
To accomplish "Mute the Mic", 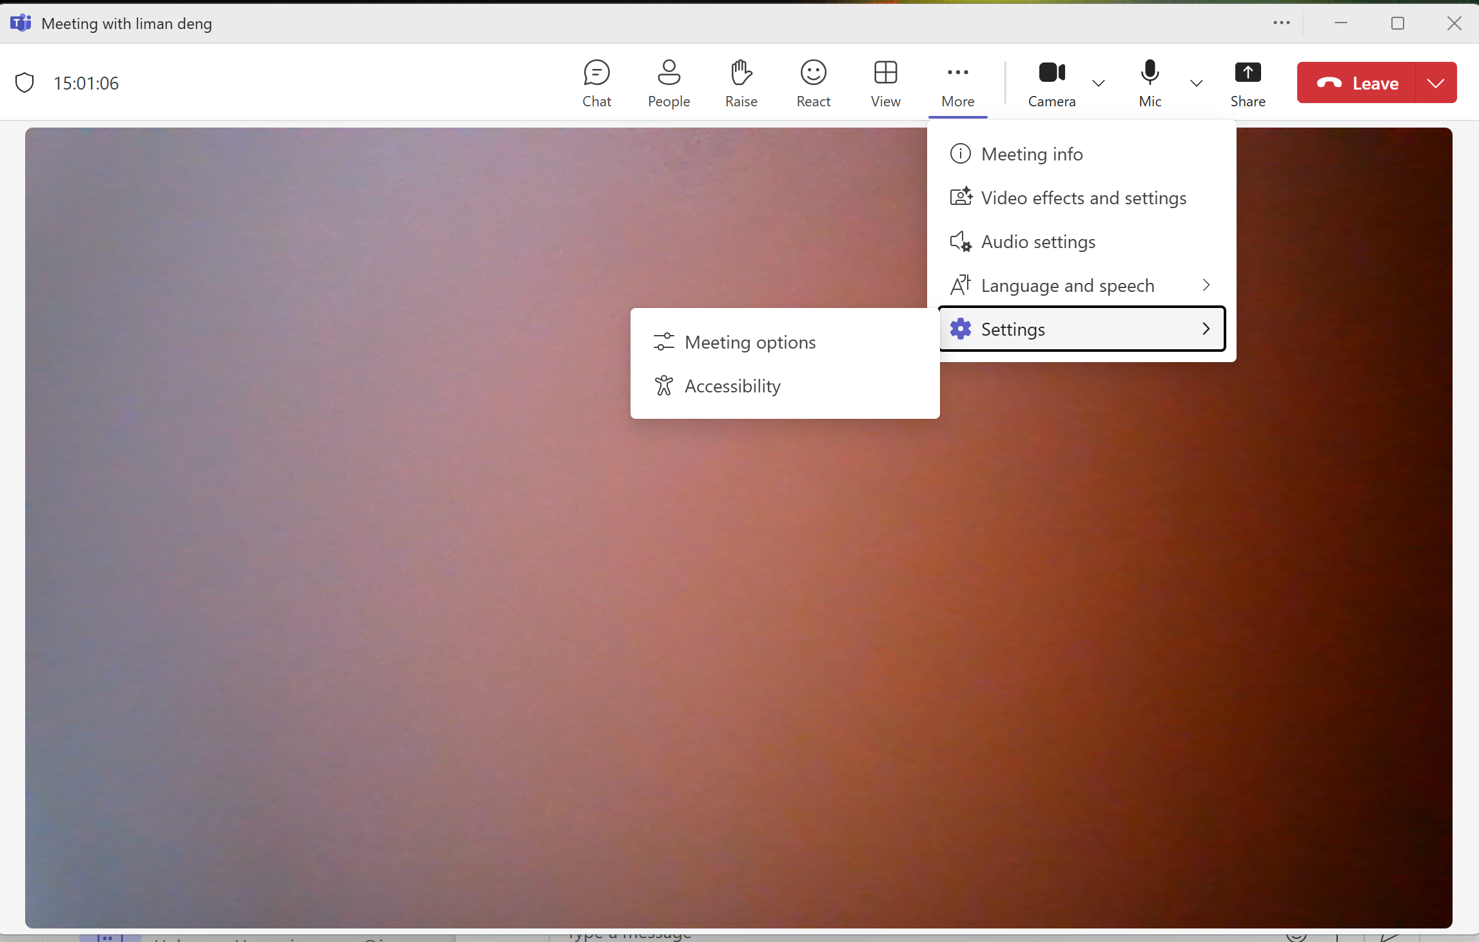I will (1150, 83).
